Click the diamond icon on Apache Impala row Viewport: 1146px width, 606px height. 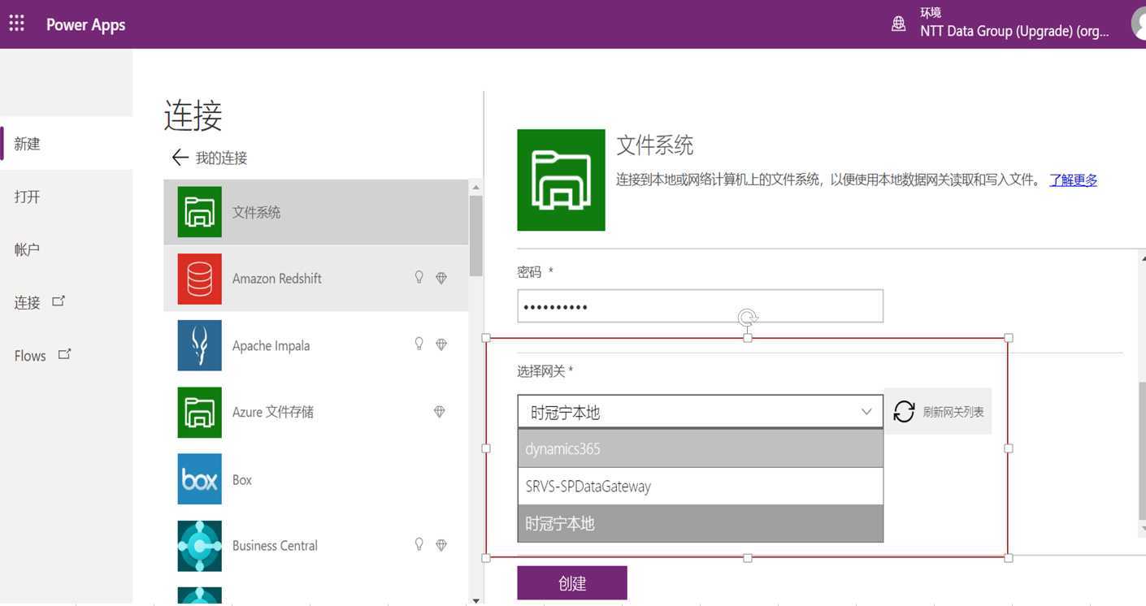coord(441,344)
